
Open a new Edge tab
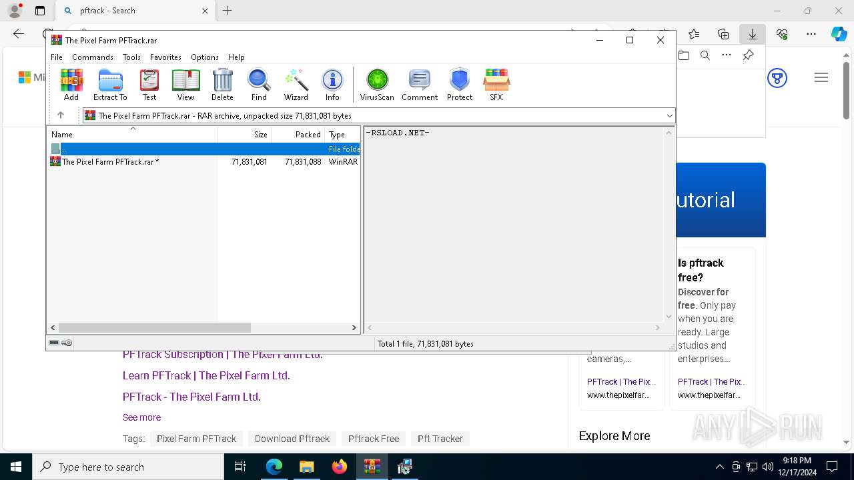228,11
